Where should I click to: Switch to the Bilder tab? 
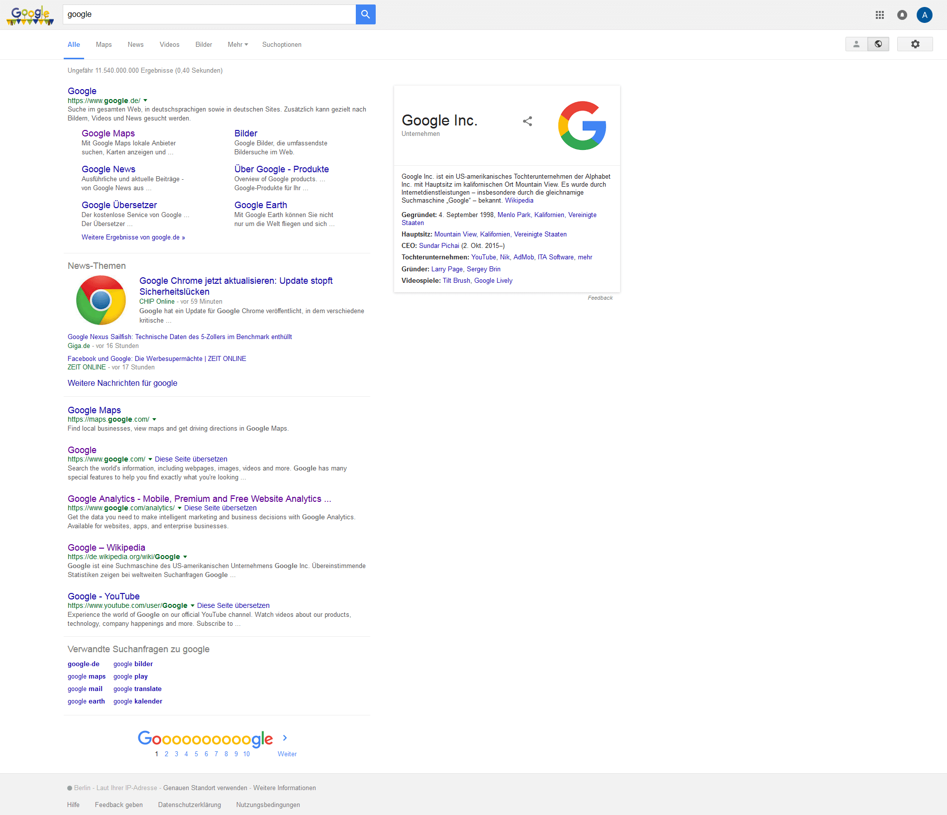(204, 45)
